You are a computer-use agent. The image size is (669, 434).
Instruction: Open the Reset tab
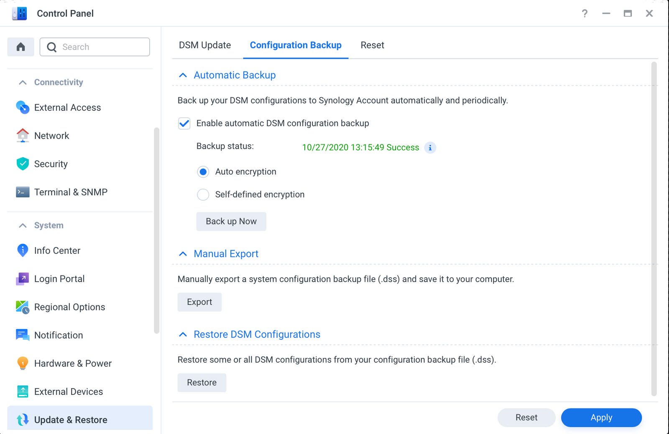[372, 45]
